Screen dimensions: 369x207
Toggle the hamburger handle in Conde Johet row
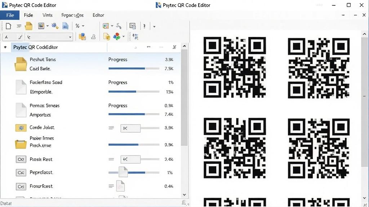(x=111, y=128)
